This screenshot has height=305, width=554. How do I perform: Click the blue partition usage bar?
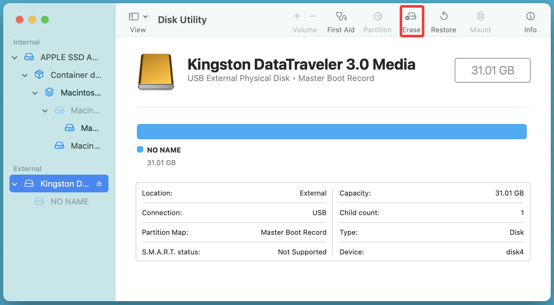point(331,131)
